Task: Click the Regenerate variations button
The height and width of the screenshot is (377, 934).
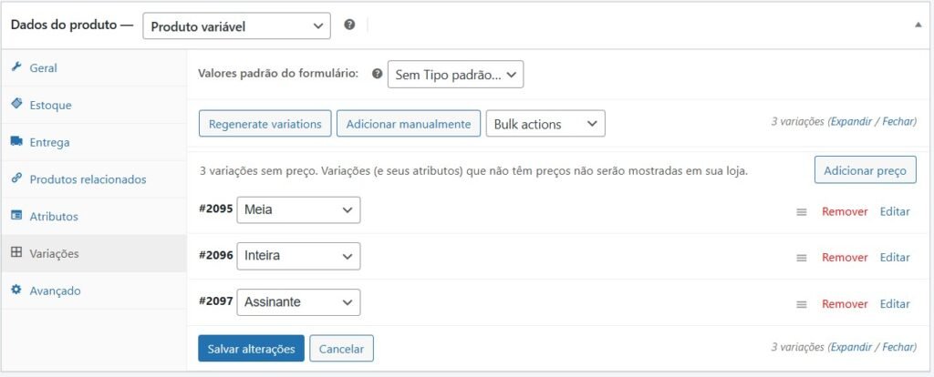Action: [x=265, y=124]
